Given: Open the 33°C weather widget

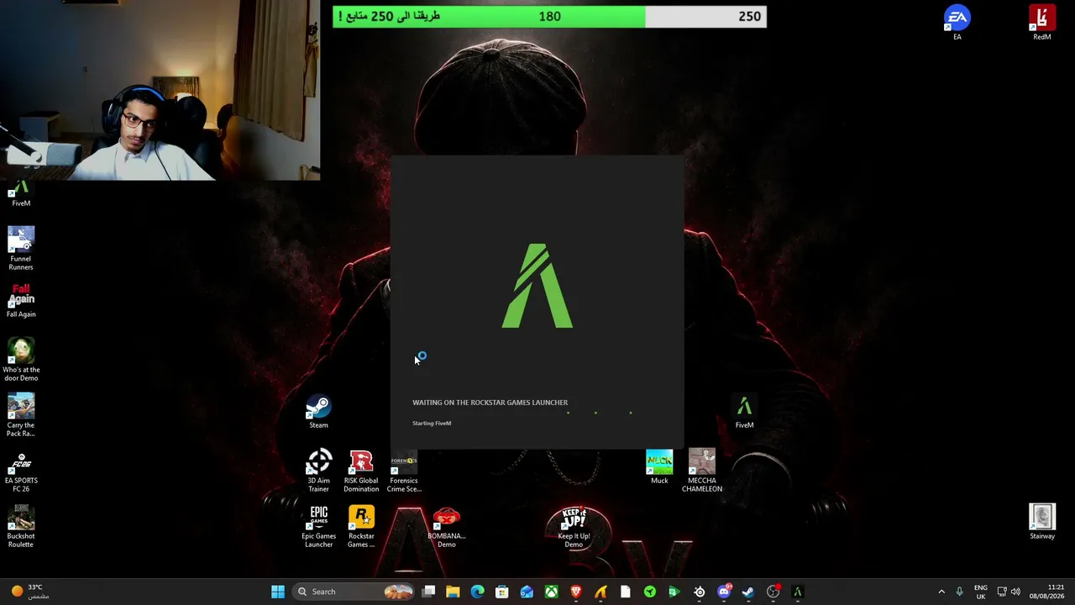Looking at the screenshot, I should (x=29, y=592).
